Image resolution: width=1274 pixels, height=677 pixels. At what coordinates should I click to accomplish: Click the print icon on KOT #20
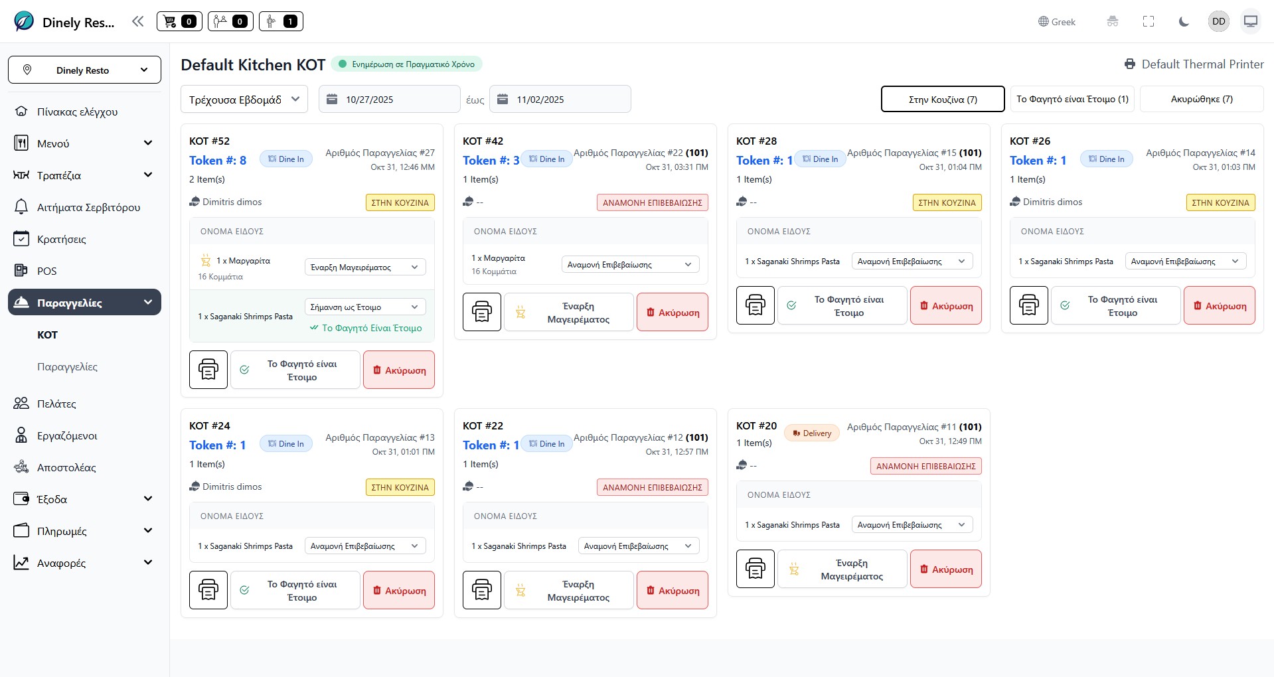pyautogui.click(x=755, y=569)
